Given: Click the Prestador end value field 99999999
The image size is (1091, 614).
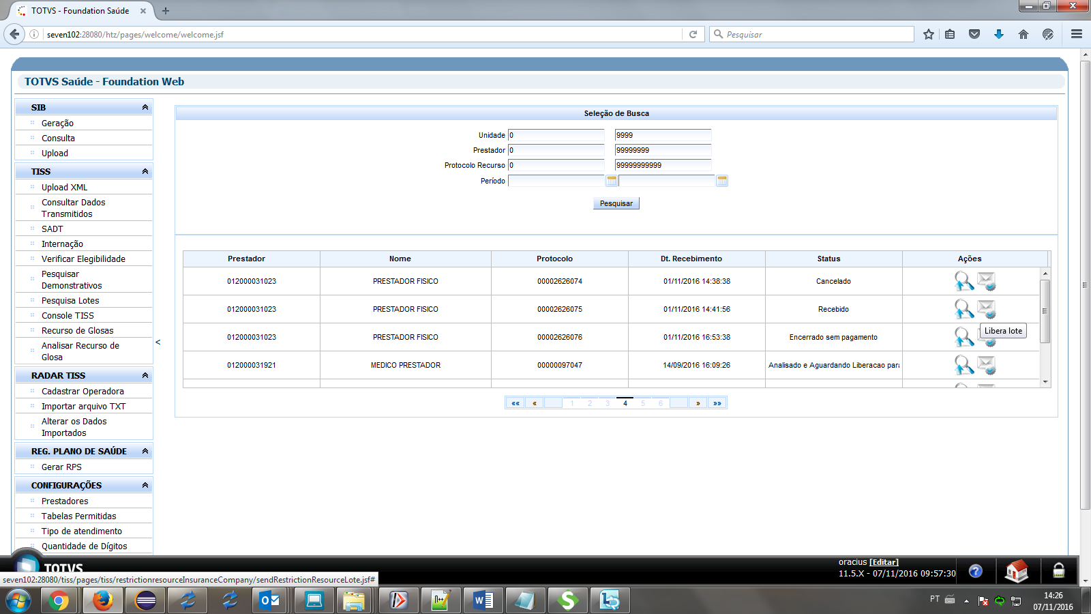Looking at the screenshot, I should click(x=663, y=150).
